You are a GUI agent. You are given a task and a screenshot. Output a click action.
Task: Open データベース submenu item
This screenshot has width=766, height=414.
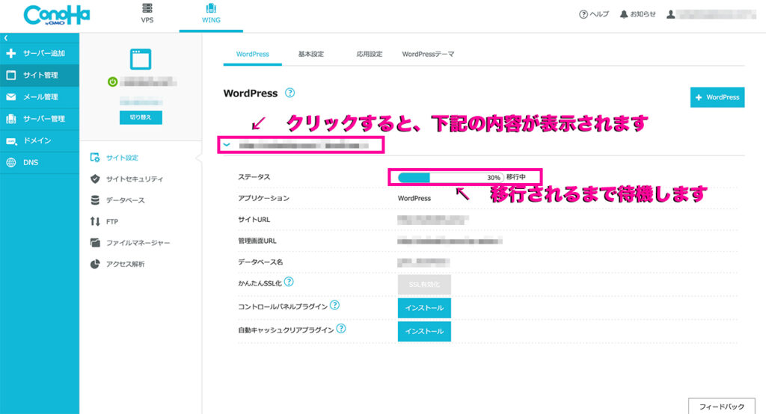tap(125, 200)
